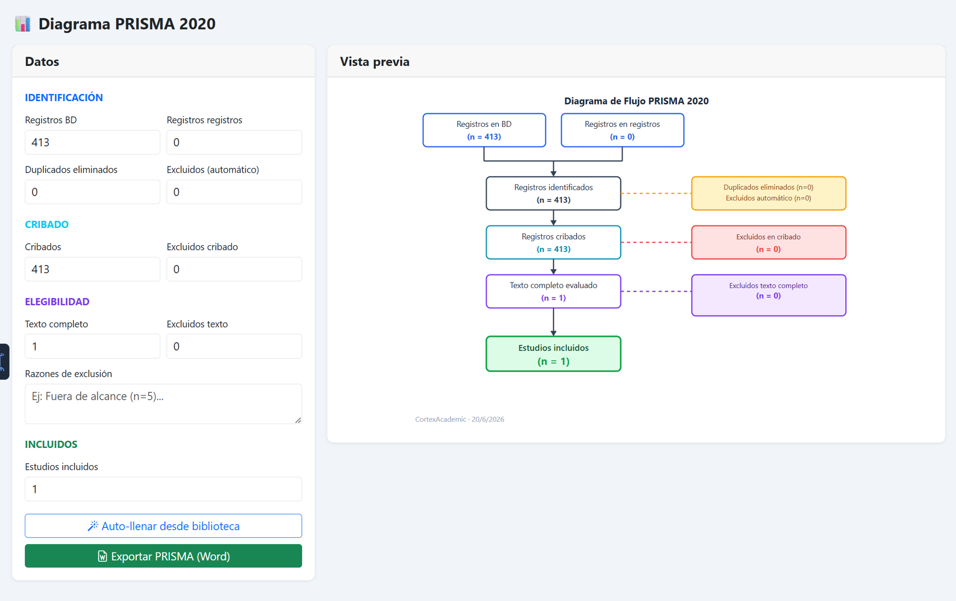The height and width of the screenshot is (601, 956).
Task: Click the purple Excluidos texto completo box
Action: (769, 295)
